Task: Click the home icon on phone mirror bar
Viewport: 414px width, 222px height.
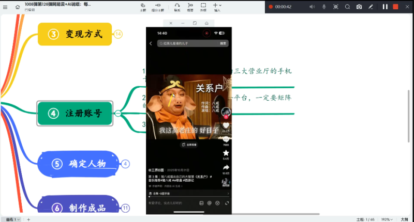Action: pyautogui.click(x=206, y=23)
